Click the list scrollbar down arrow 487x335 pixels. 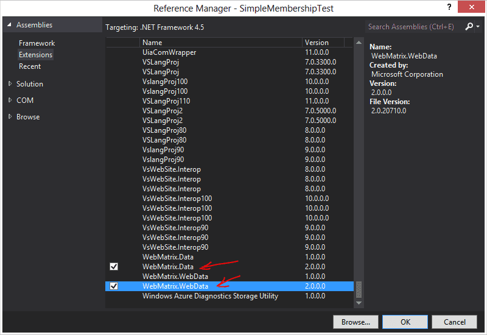[359, 302]
